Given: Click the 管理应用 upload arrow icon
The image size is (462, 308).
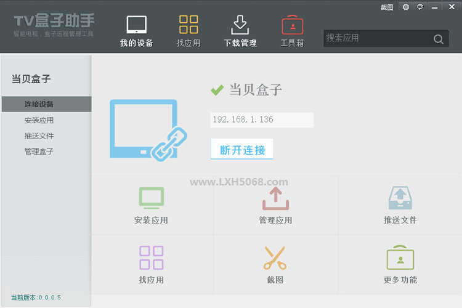Looking at the screenshot, I should 276,198.
